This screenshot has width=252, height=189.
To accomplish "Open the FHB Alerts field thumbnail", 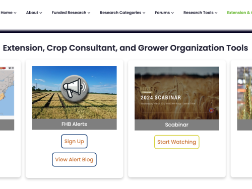I will 75,92.
